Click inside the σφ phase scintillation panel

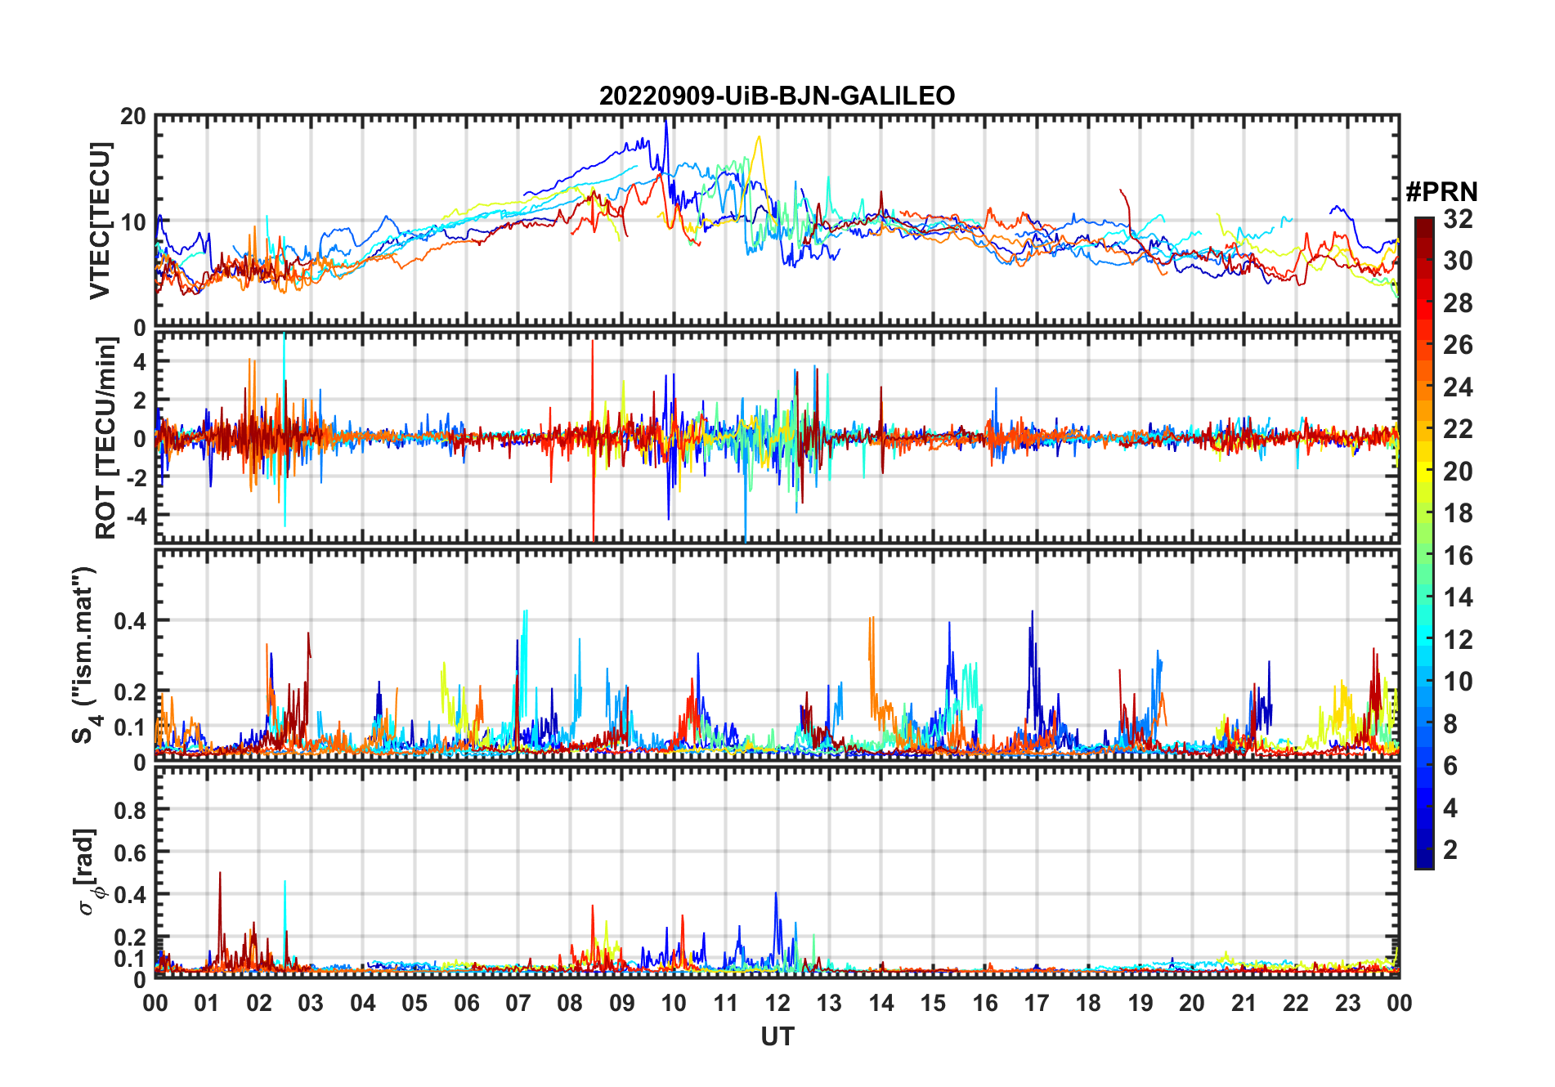tap(777, 872)
